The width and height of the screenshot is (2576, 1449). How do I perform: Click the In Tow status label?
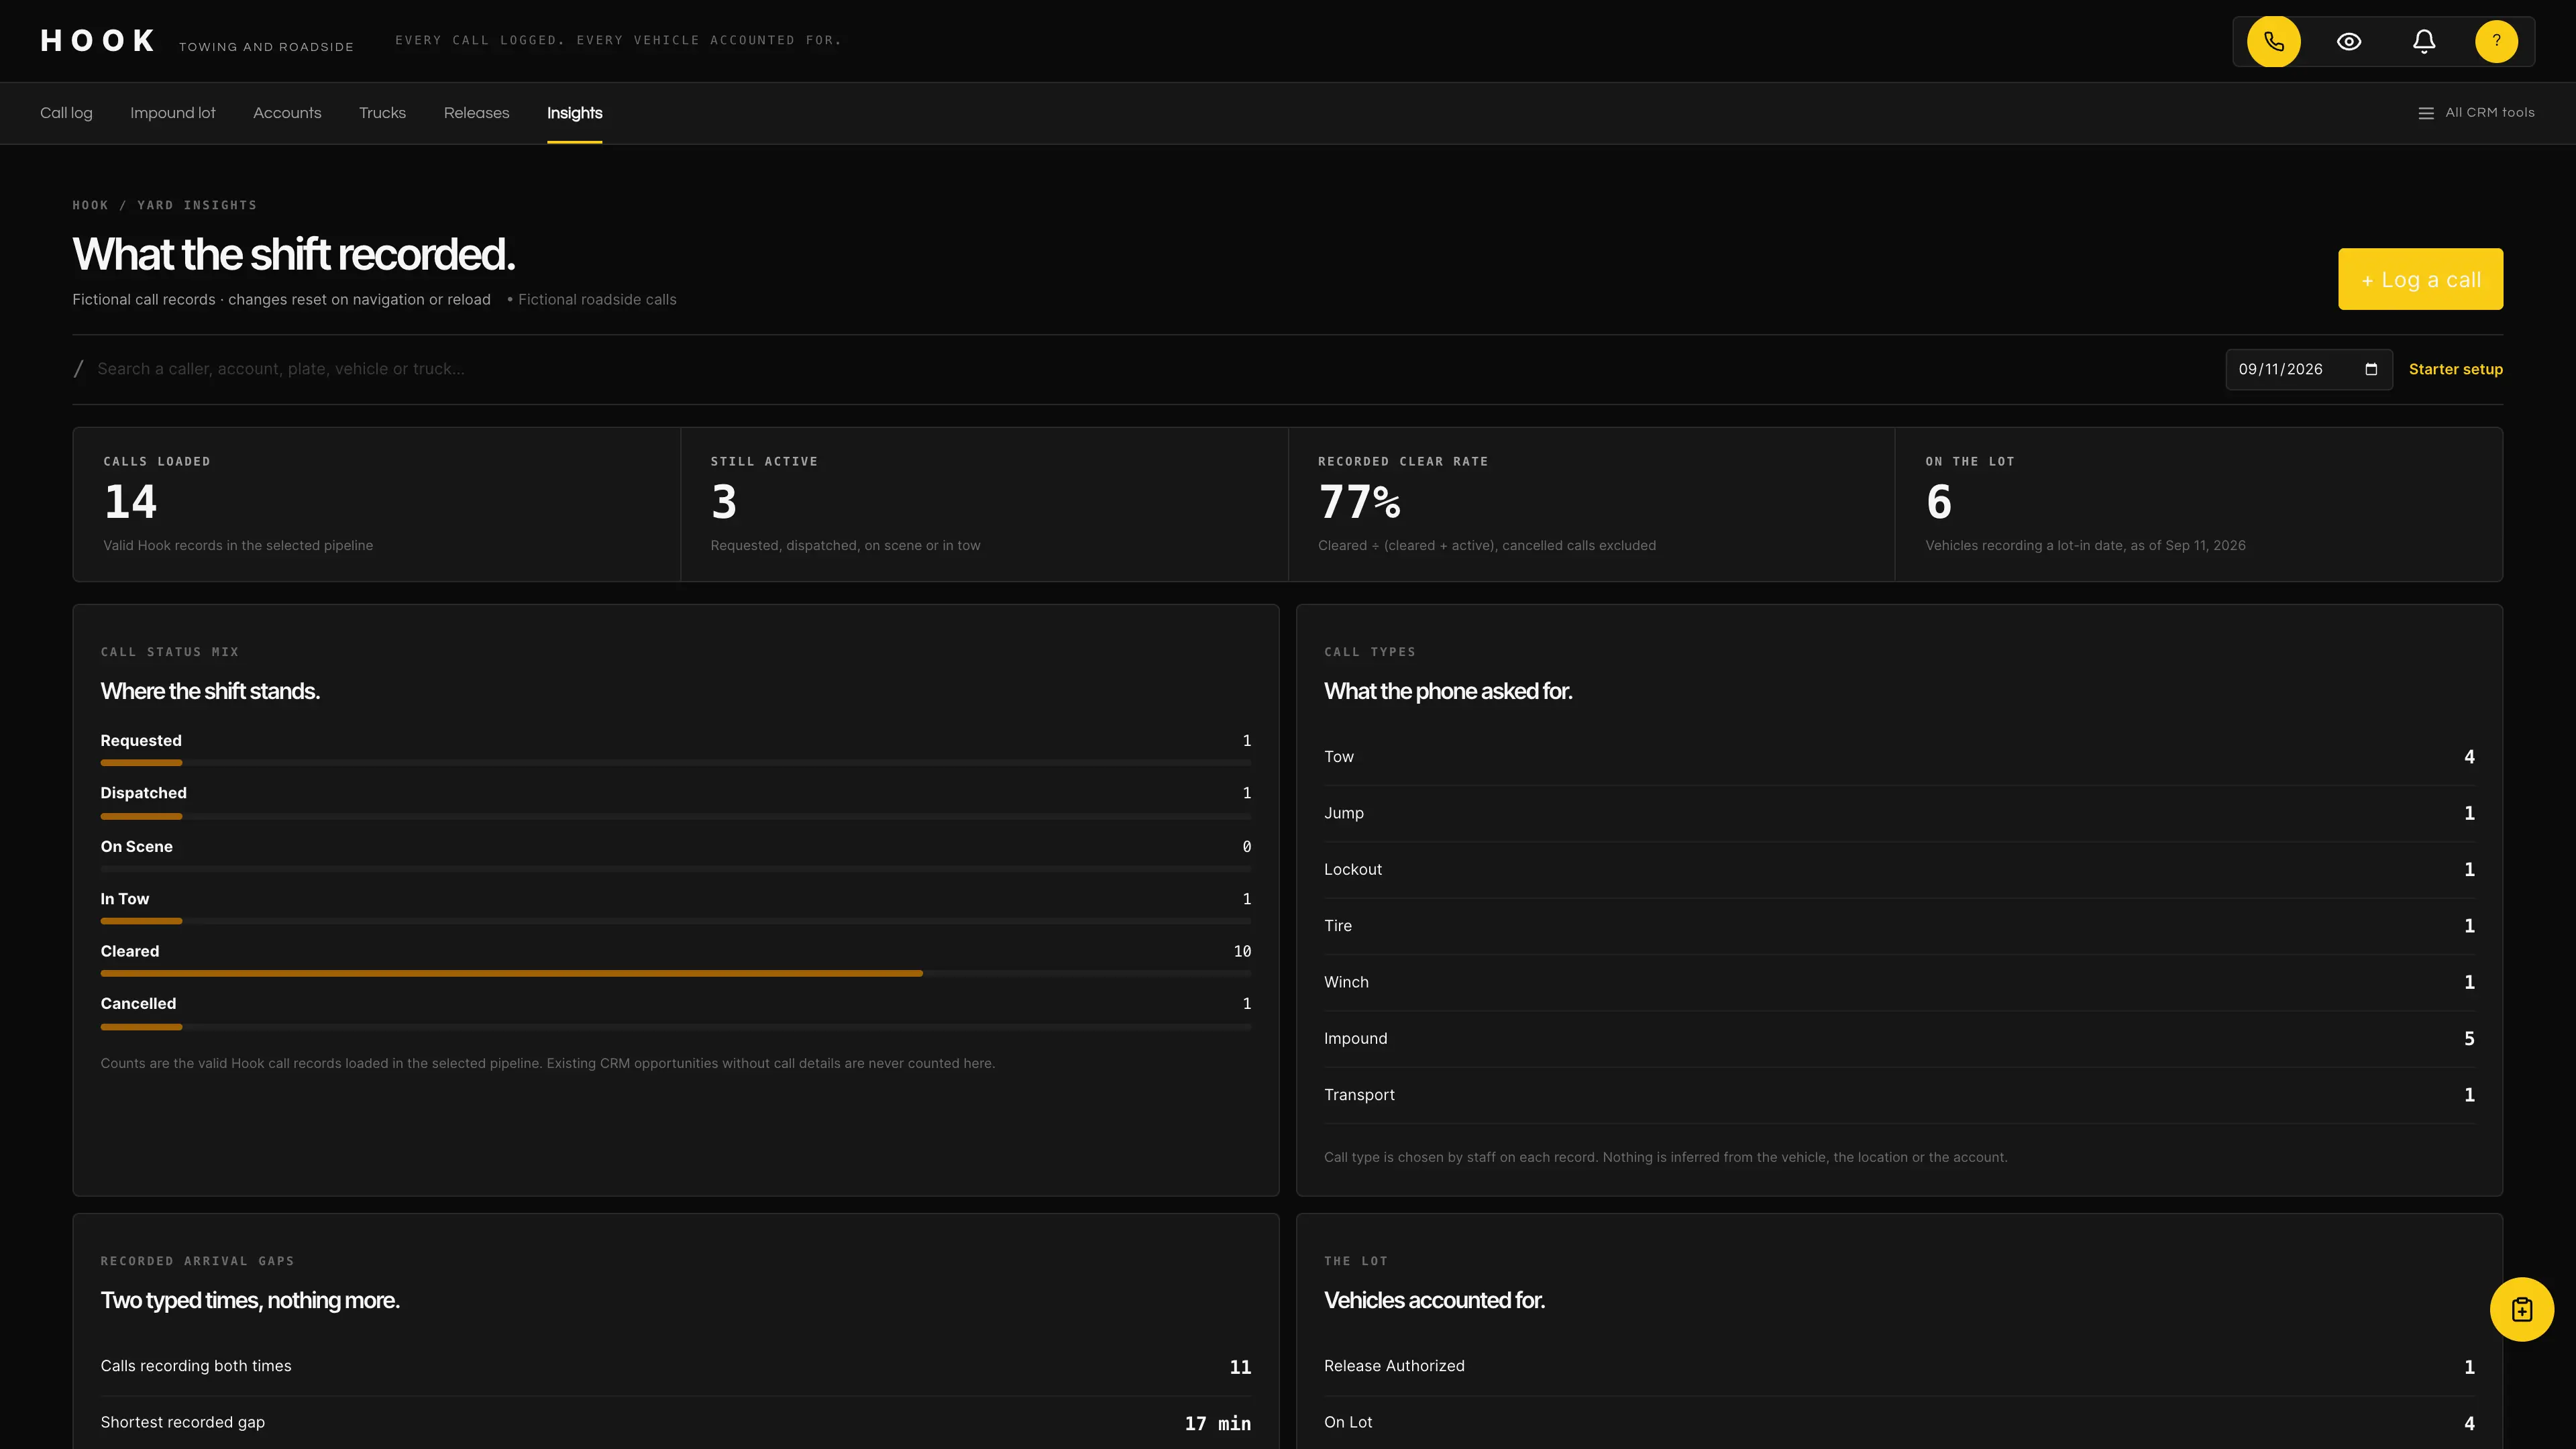124,899
